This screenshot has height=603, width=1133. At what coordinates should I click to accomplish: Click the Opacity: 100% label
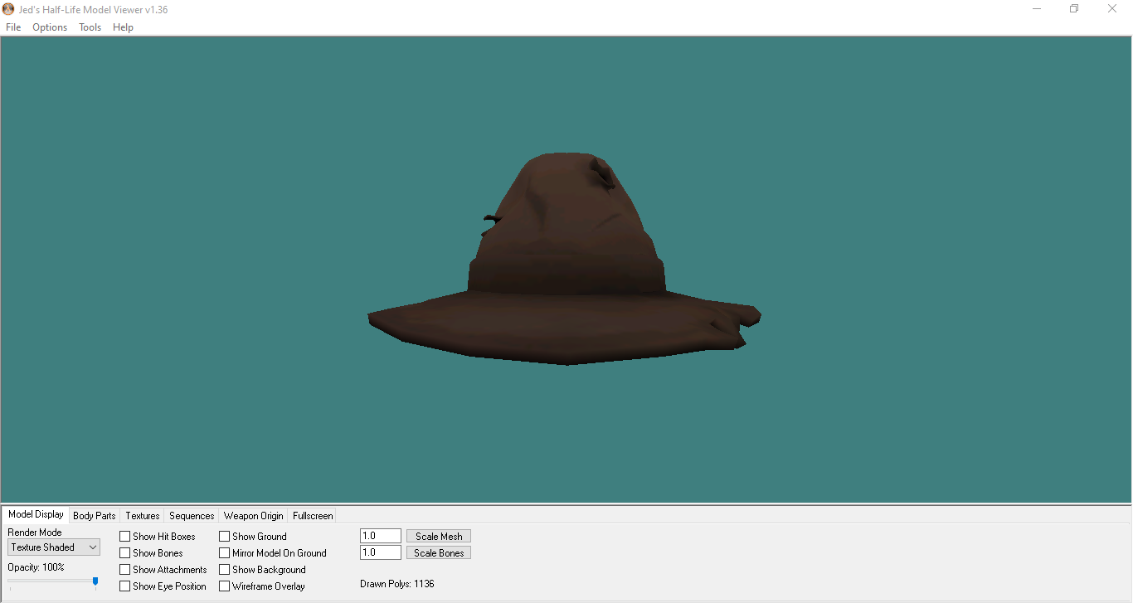click(36, 567)
